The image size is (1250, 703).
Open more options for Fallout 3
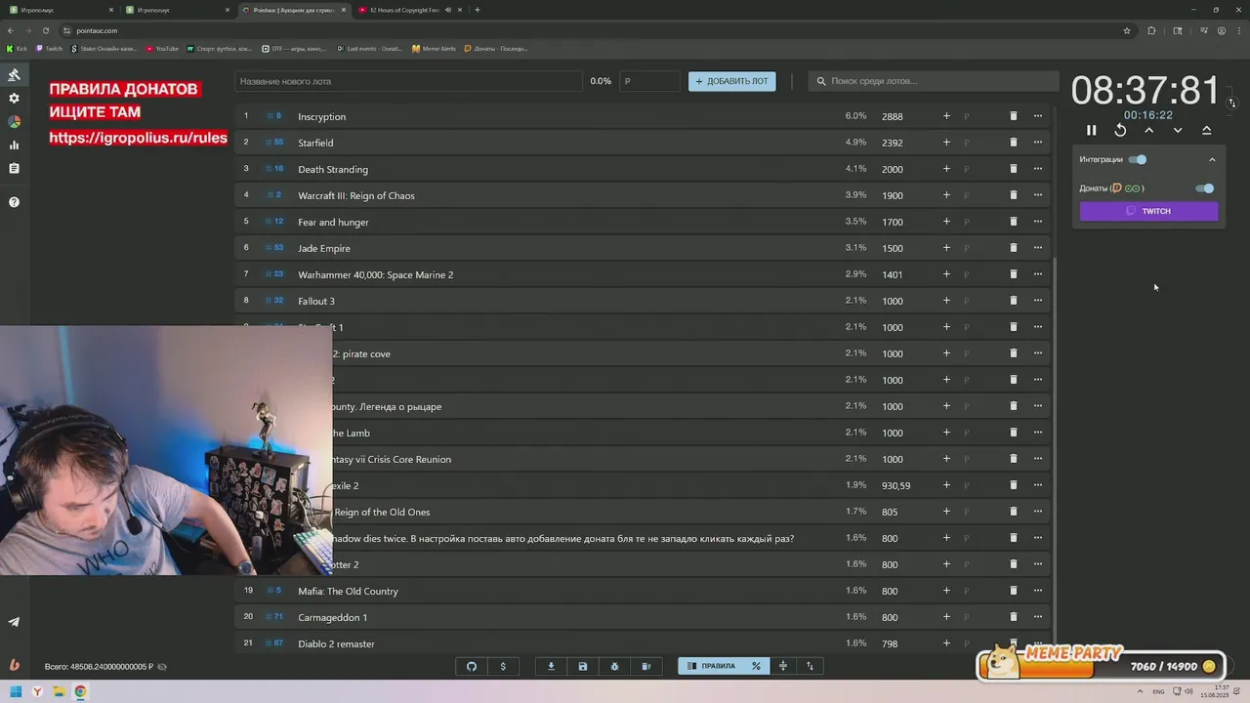pos(1038,301)
